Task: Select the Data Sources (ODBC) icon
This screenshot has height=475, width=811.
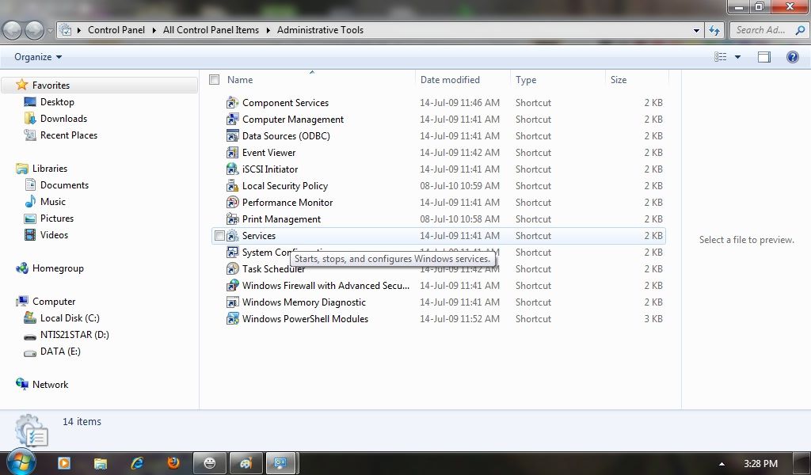Action: pyautogui.click(x=232, y=136)
